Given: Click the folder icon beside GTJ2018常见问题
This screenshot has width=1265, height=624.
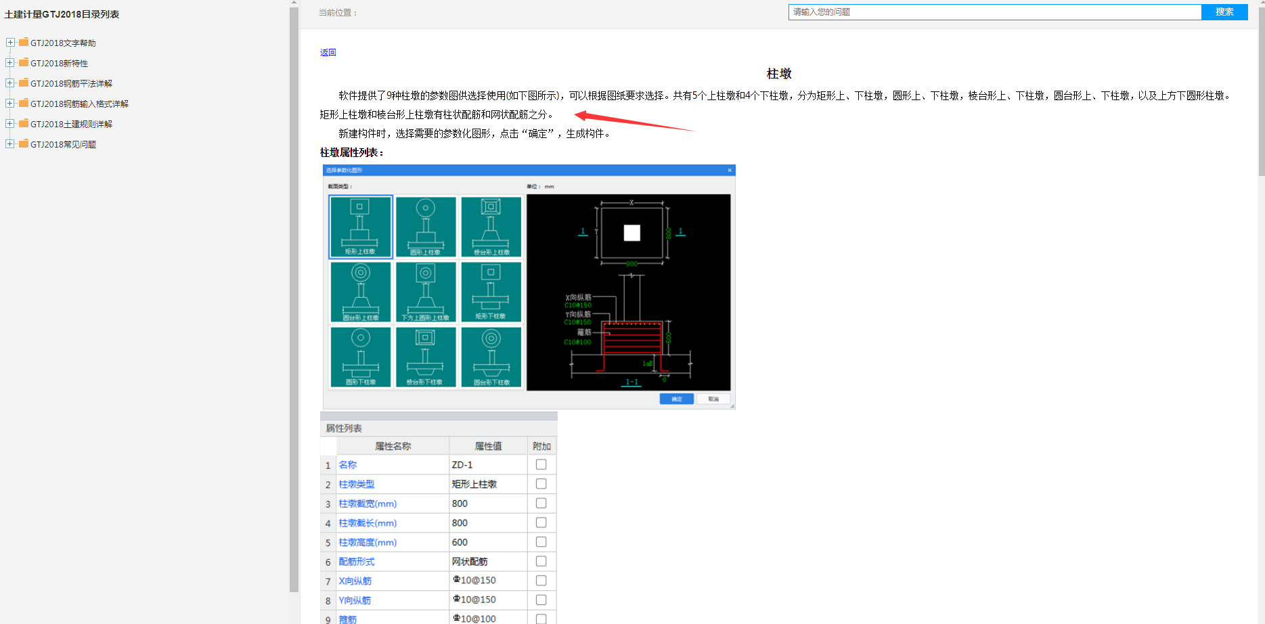Looking at the screenshot, I should 24,143.
